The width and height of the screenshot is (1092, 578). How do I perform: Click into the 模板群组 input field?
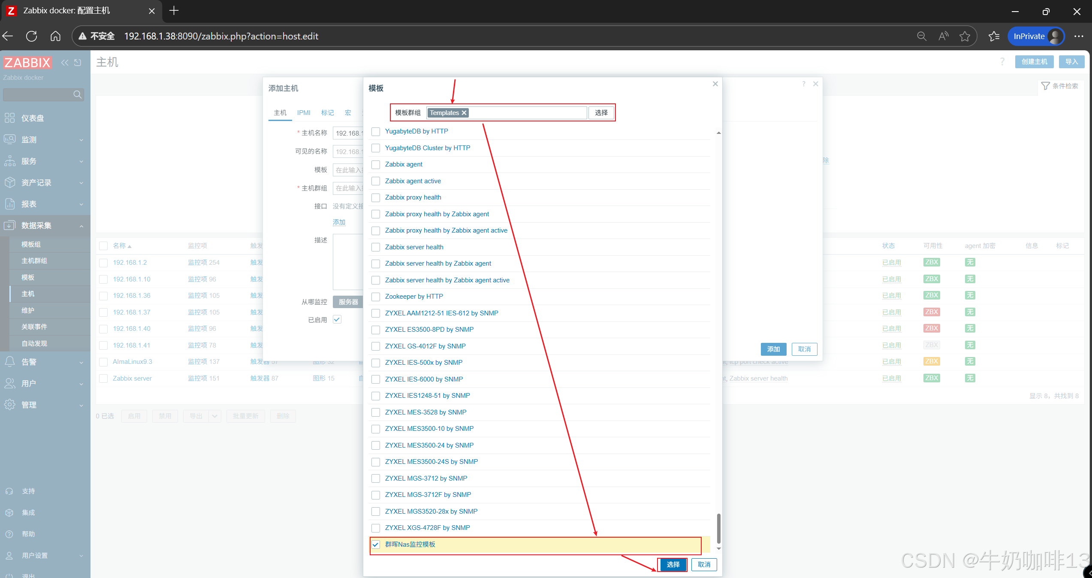(x=528, y=113)
